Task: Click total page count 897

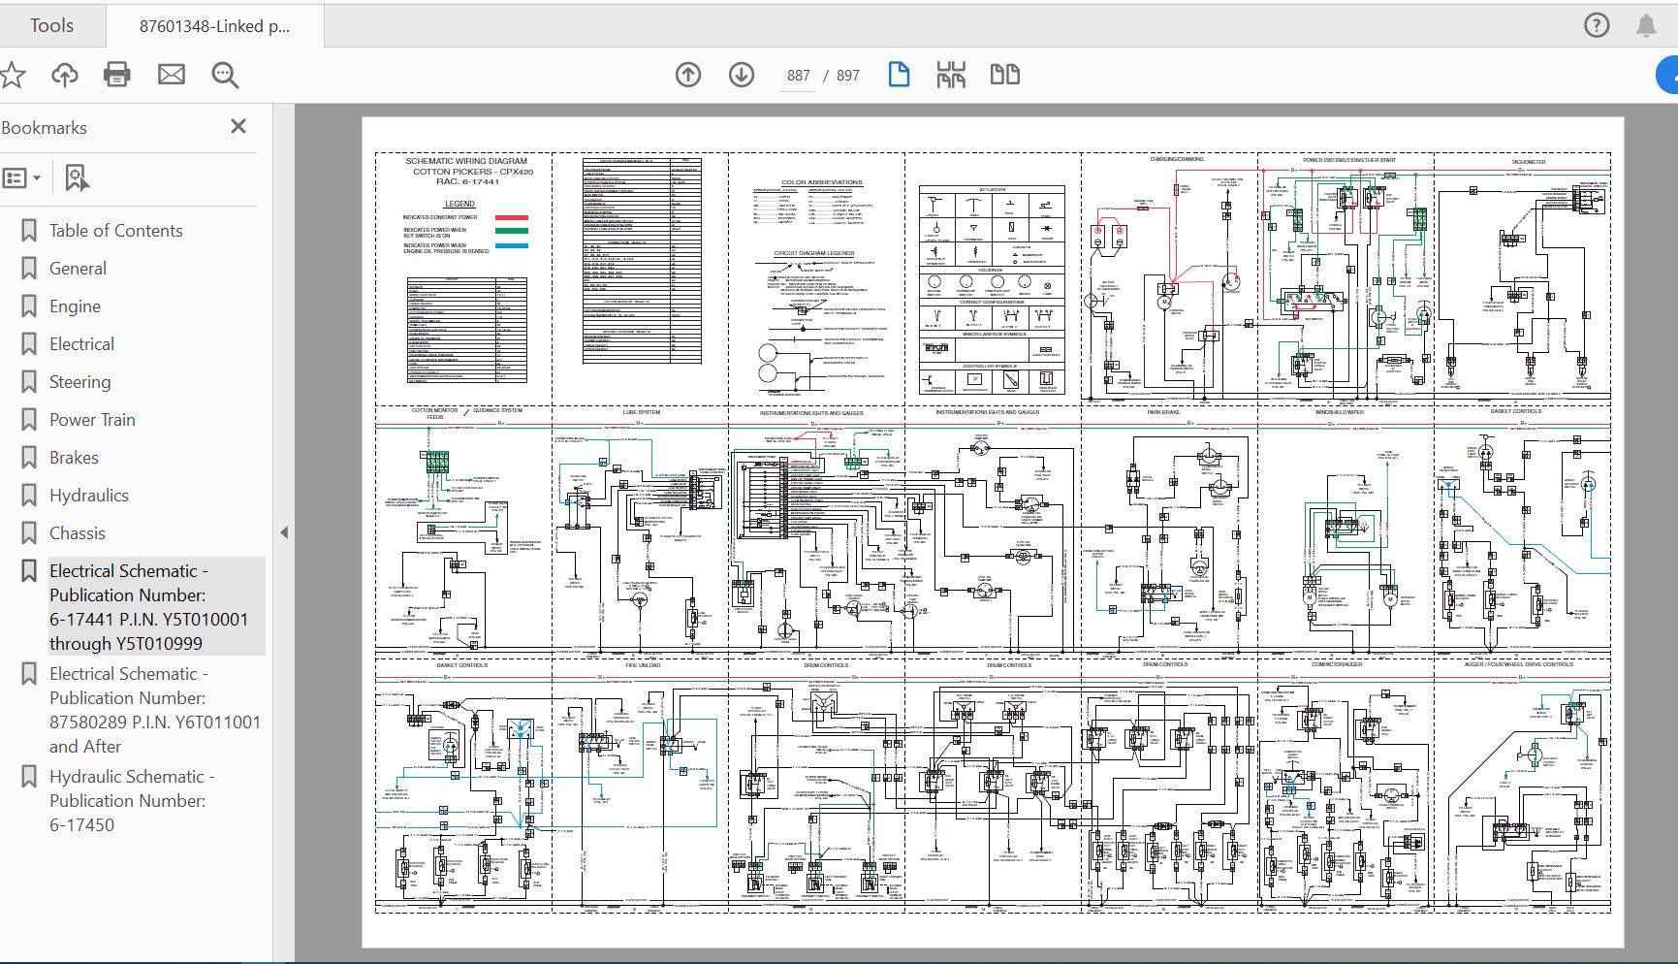Action: tap(847, 76)
